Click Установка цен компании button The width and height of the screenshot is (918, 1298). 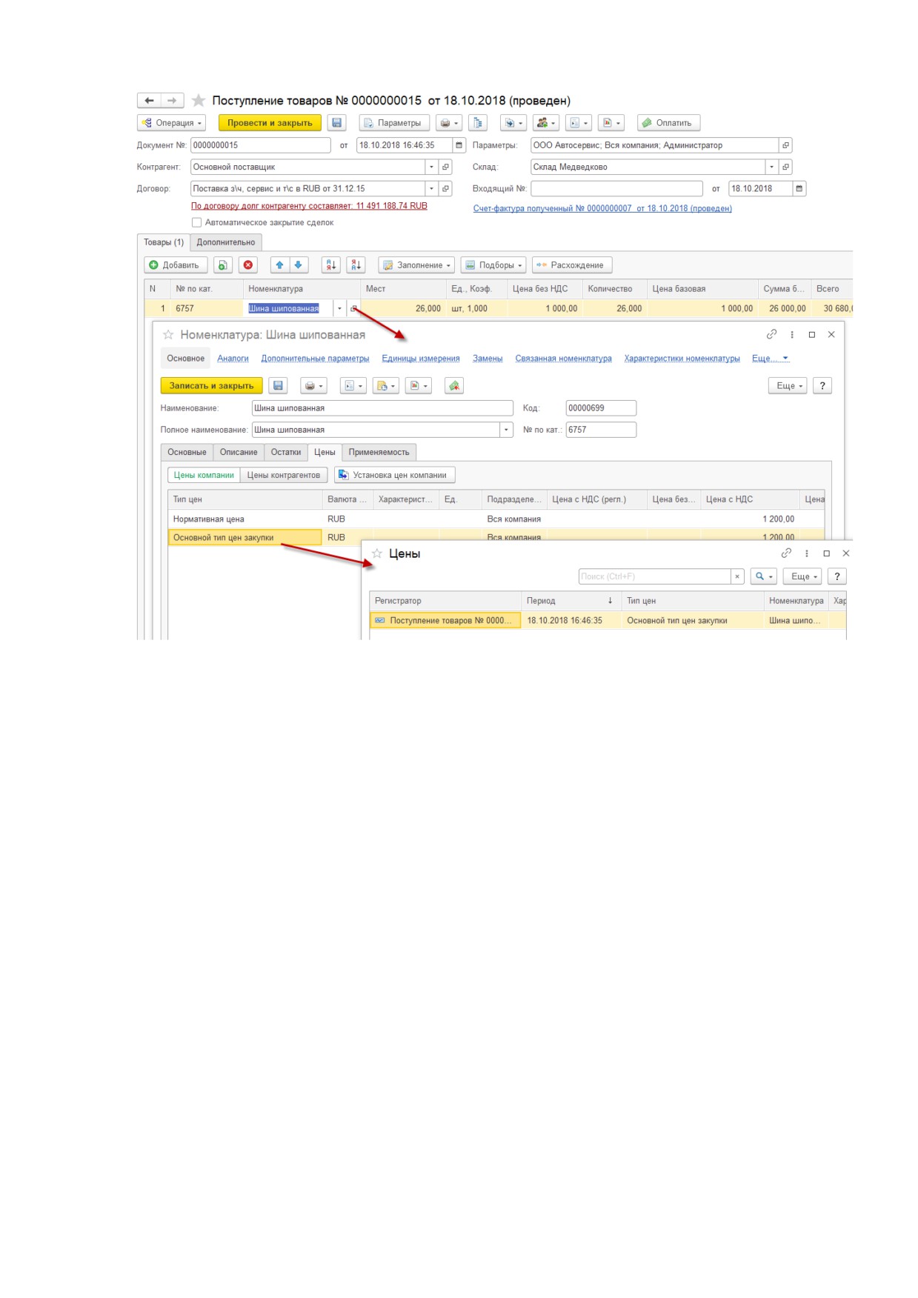(394, 476)
